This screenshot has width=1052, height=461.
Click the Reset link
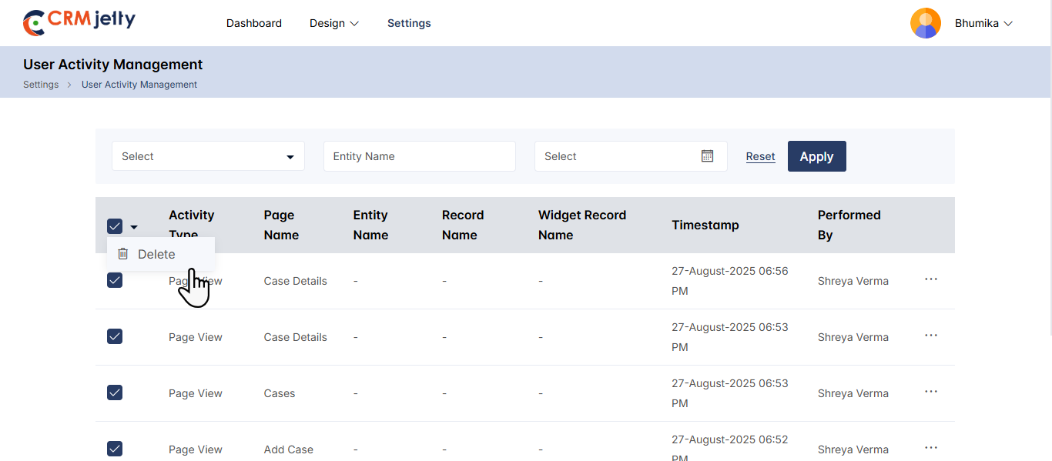pyautogui.click(x=760, y=156)
